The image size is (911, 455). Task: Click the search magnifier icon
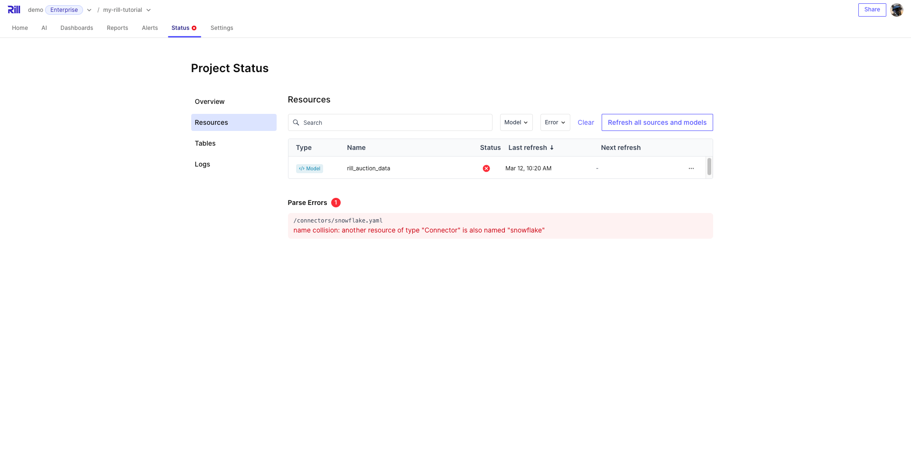coord(296,122)
